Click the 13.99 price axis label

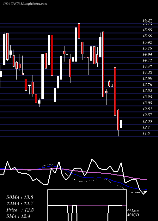147,79
